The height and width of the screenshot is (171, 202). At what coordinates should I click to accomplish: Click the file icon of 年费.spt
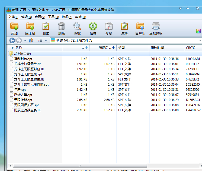tap(12, 89)
